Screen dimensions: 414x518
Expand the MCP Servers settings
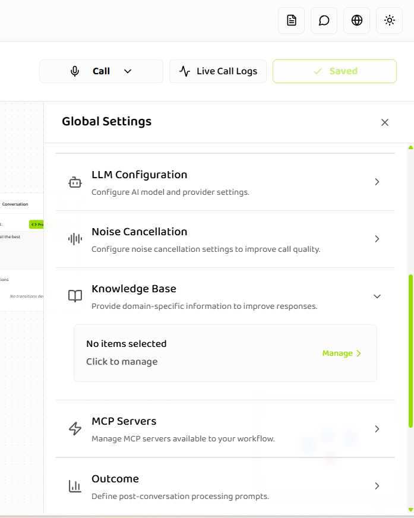(x=377, y=428)
